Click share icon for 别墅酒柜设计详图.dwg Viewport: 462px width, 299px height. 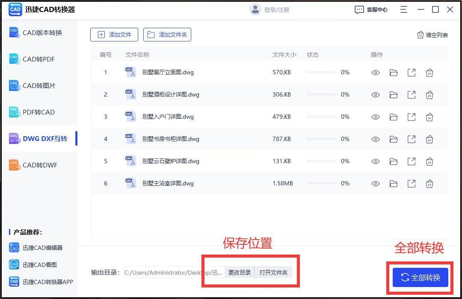(x=412, y=95)
